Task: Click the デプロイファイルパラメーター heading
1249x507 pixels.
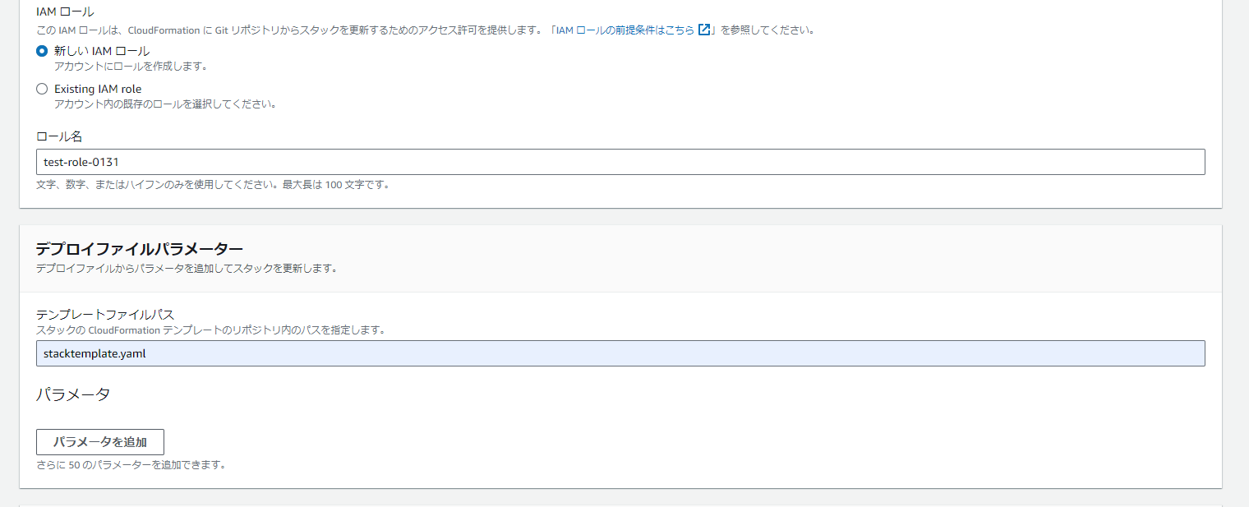Action: point(139,249)
